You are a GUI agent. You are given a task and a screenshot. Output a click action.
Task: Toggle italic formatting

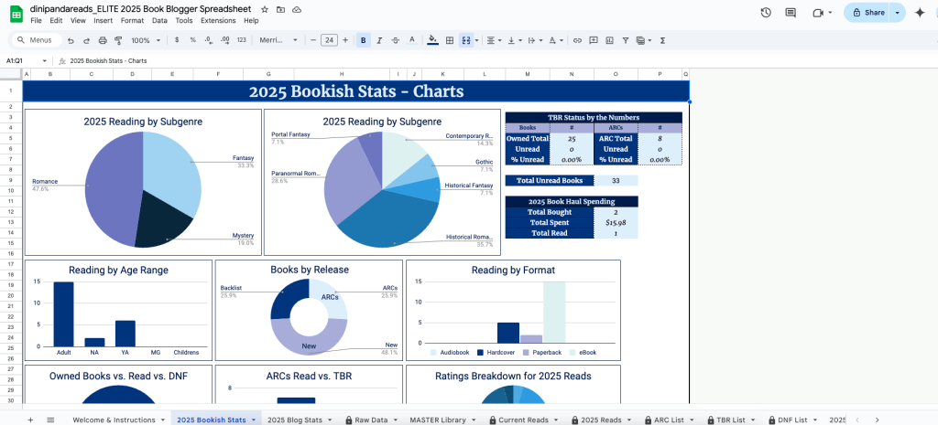380,40
